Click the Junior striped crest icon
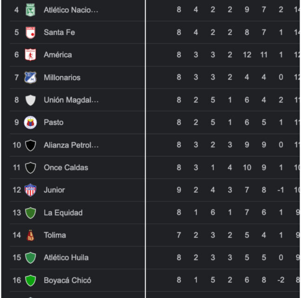Image resolution: width=301 pixels, height=298 pixels. point(30,190)
